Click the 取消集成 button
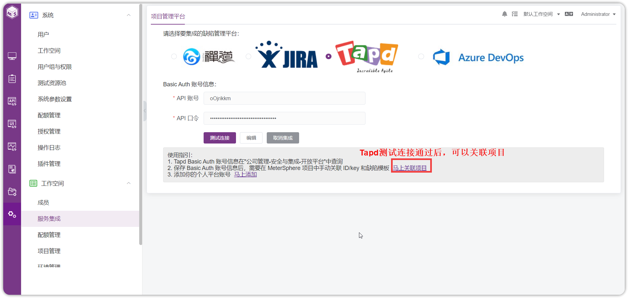 (283, 138)
